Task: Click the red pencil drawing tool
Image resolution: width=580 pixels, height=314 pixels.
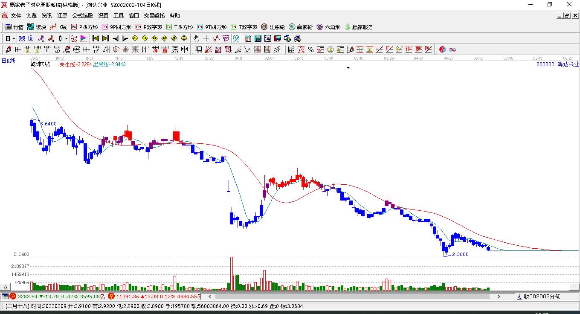Action: [x=8, y=49]
